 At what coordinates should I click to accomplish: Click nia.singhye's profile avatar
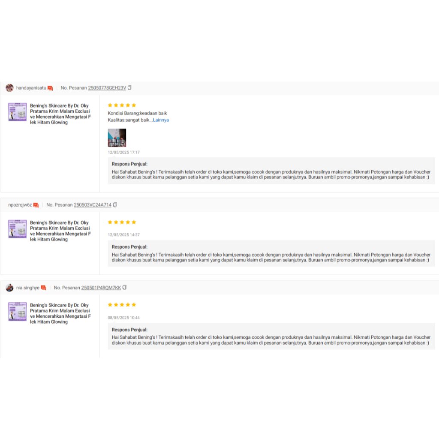9,288
